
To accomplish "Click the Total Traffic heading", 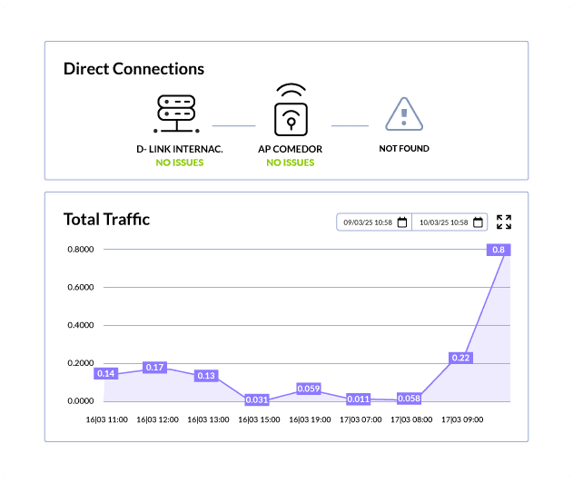I will click(x=107, y=220).
